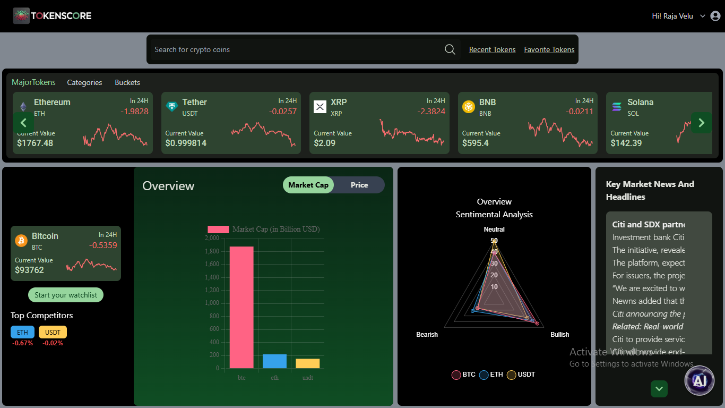Click the Bearish radar axis label
Image resolution: width=725 pixels, height=408 pixels.
(427, 335)
